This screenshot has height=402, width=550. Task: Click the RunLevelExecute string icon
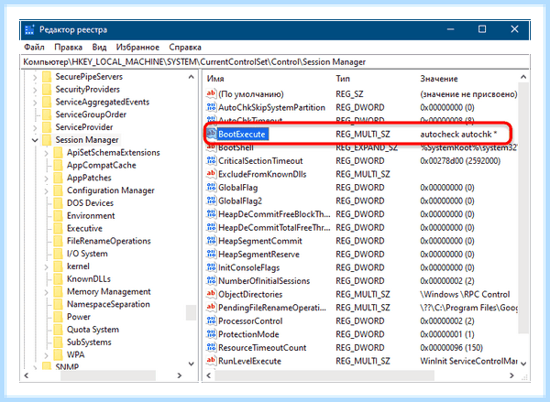pyautogui.click(x=211, y=361)
